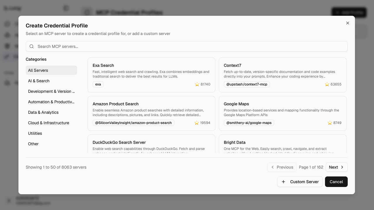The width and height of the screenshot is (374, 210).
Task: Select the All Servers category
Action: pos(51,70)
